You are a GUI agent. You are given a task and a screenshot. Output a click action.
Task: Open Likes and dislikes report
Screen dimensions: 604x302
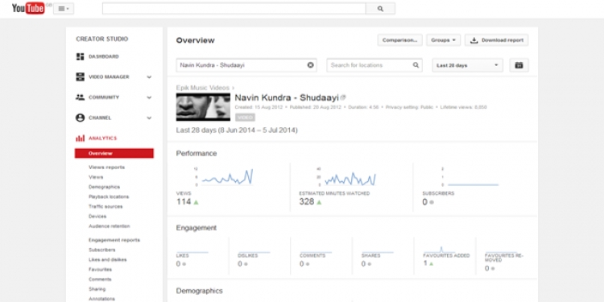pos(107,259)
